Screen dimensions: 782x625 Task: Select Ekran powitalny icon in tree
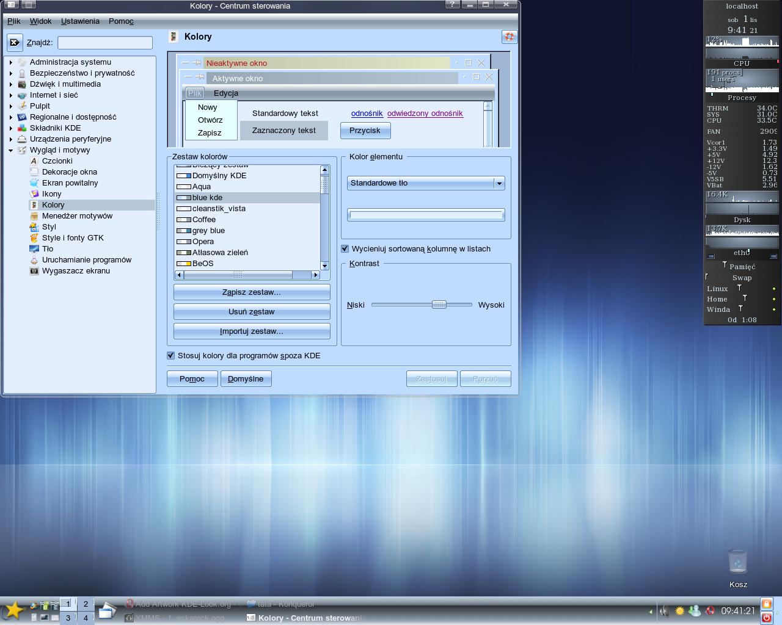tap(34, 183)
